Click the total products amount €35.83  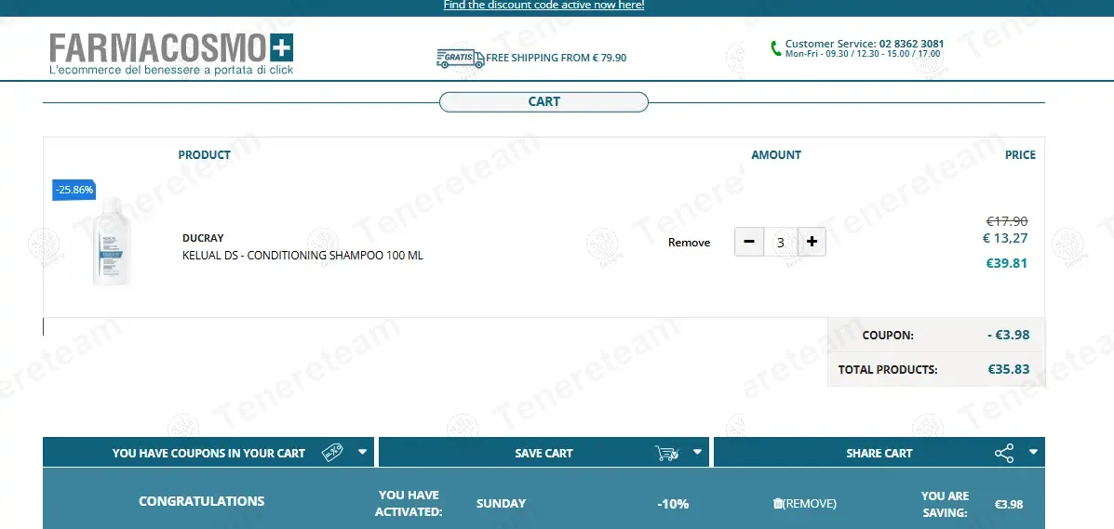(x=1008, y=369)
